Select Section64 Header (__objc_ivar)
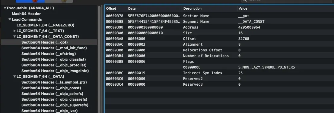This screenshot has width=334, height=113. pos(49,111)
